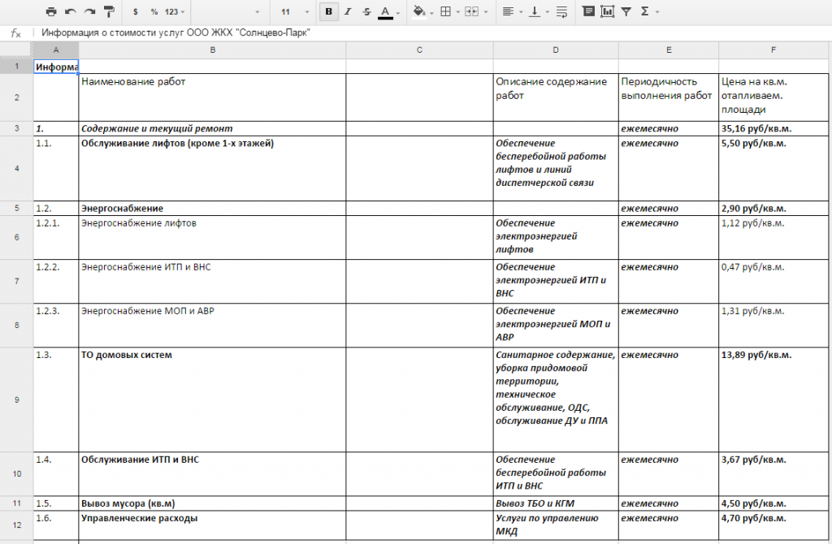This screenshot has width=832, height=544.
Task: Select the 'Содержание и текущий ремонт' cell
Action: (x=212, y=128)
